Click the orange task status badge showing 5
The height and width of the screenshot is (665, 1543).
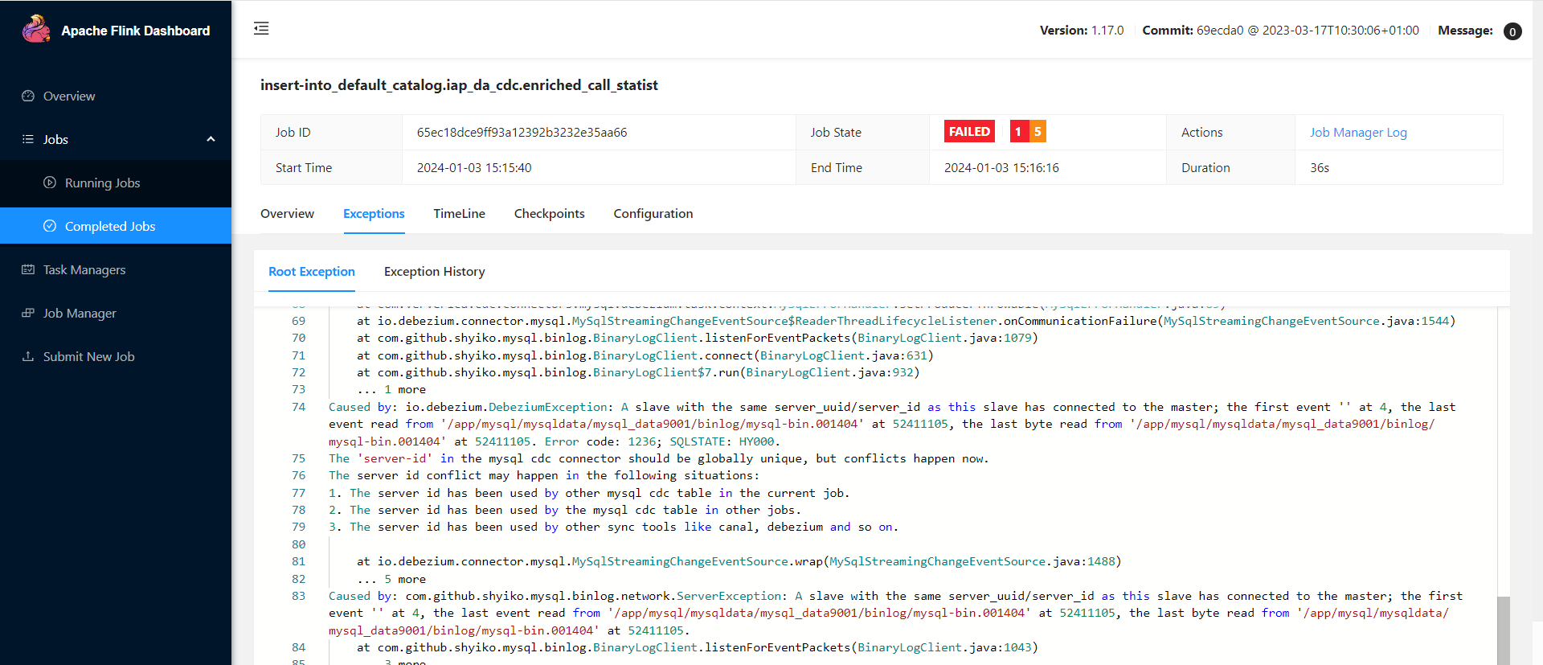click(x=1038, y=131)
